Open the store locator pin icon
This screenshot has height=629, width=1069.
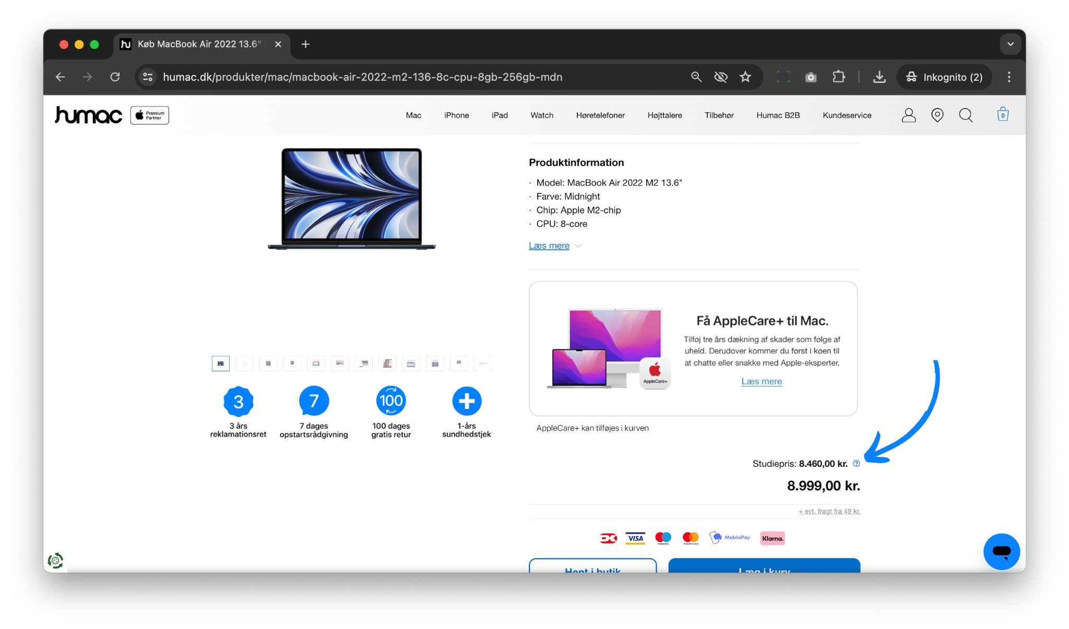coord(937,115)
